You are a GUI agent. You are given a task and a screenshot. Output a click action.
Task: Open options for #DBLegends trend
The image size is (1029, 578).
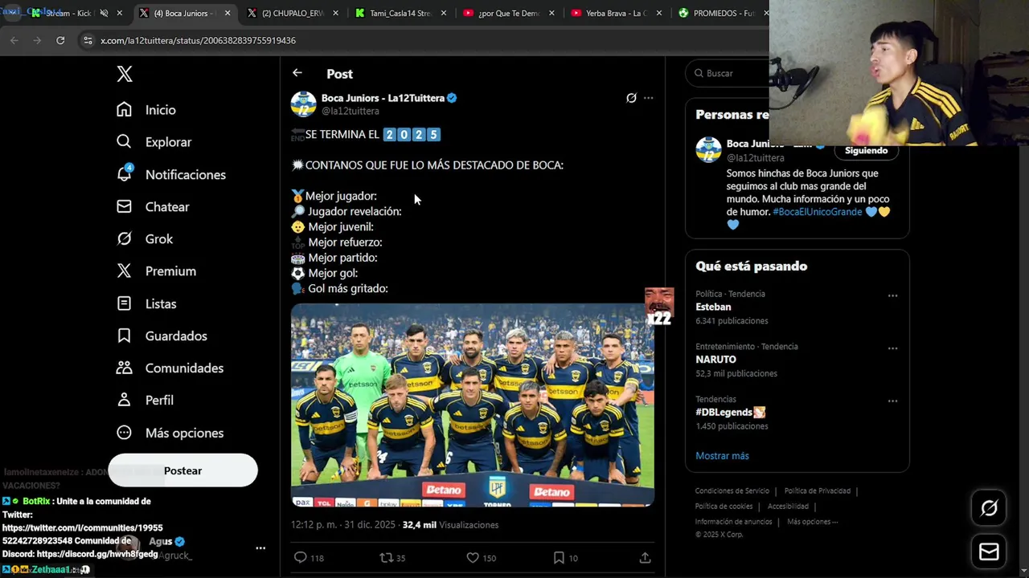pyautogui.click(x=892, y=401)
